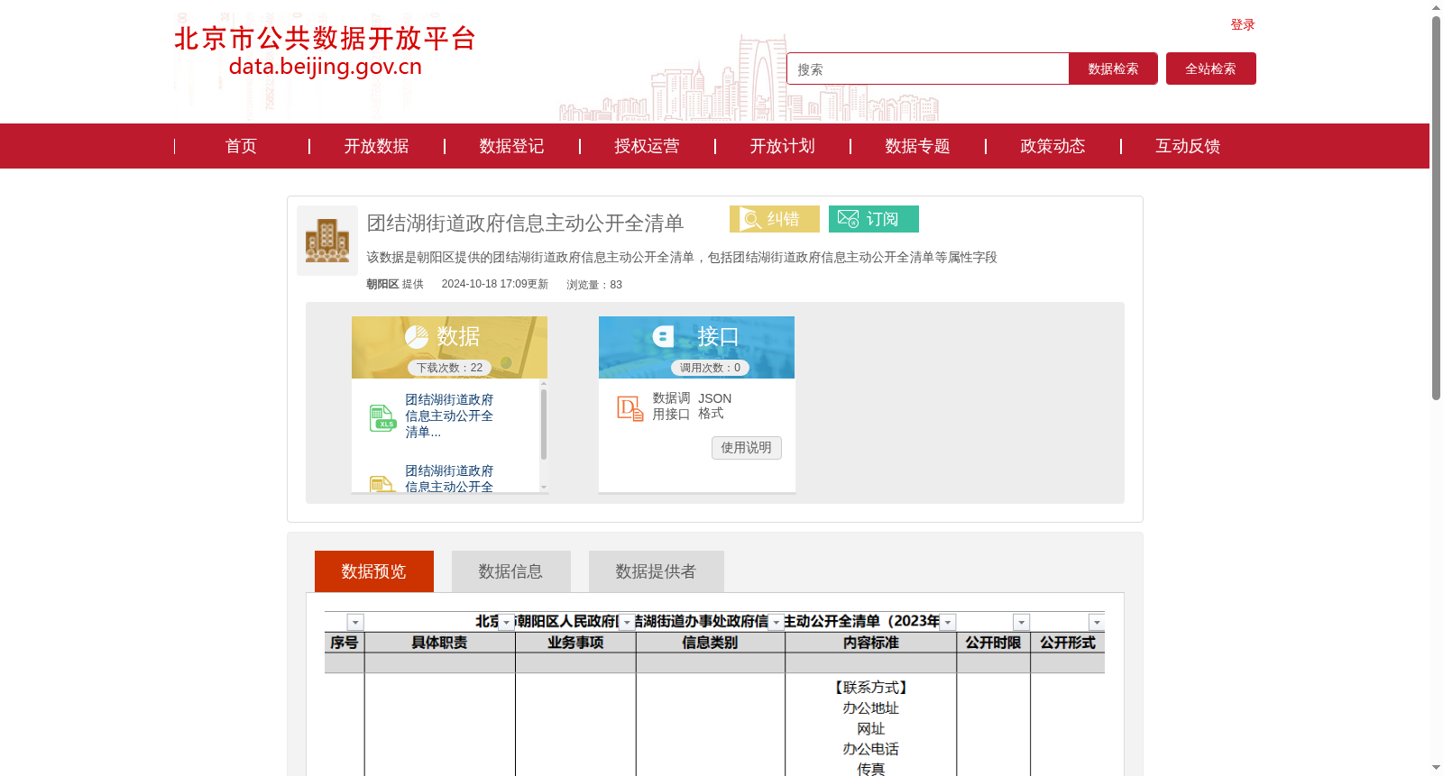Viewport: 1443px width, 776px height.
Task: Click the 内容标准 column header
Action: [871, 643]
